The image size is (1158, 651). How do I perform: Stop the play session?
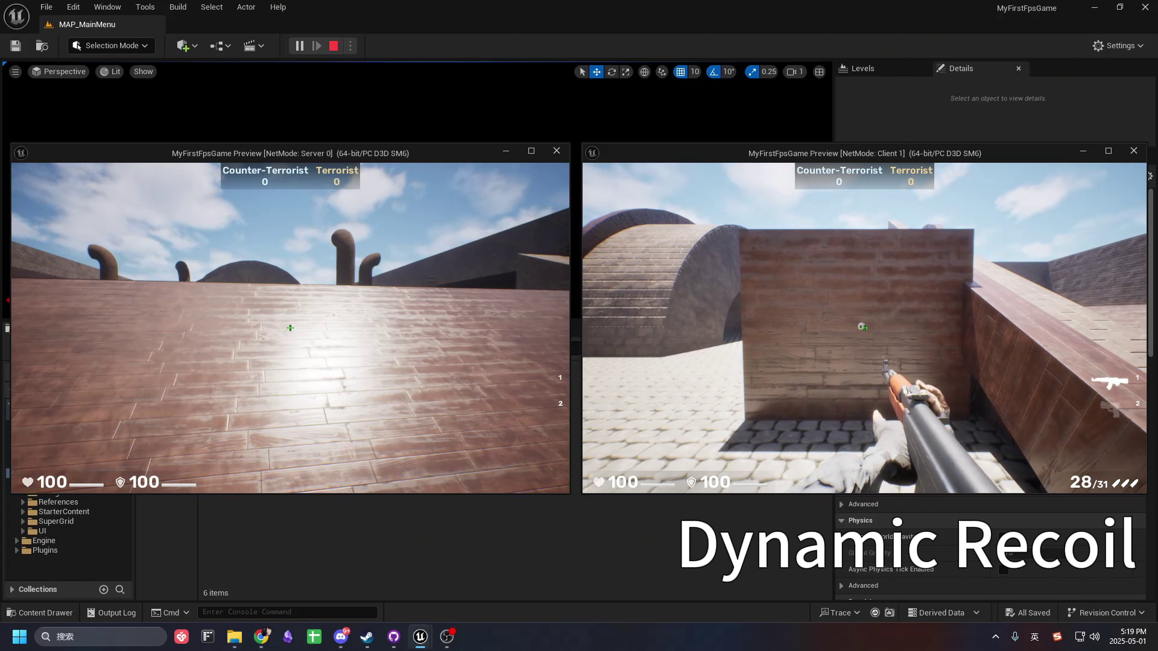point(334,46)
